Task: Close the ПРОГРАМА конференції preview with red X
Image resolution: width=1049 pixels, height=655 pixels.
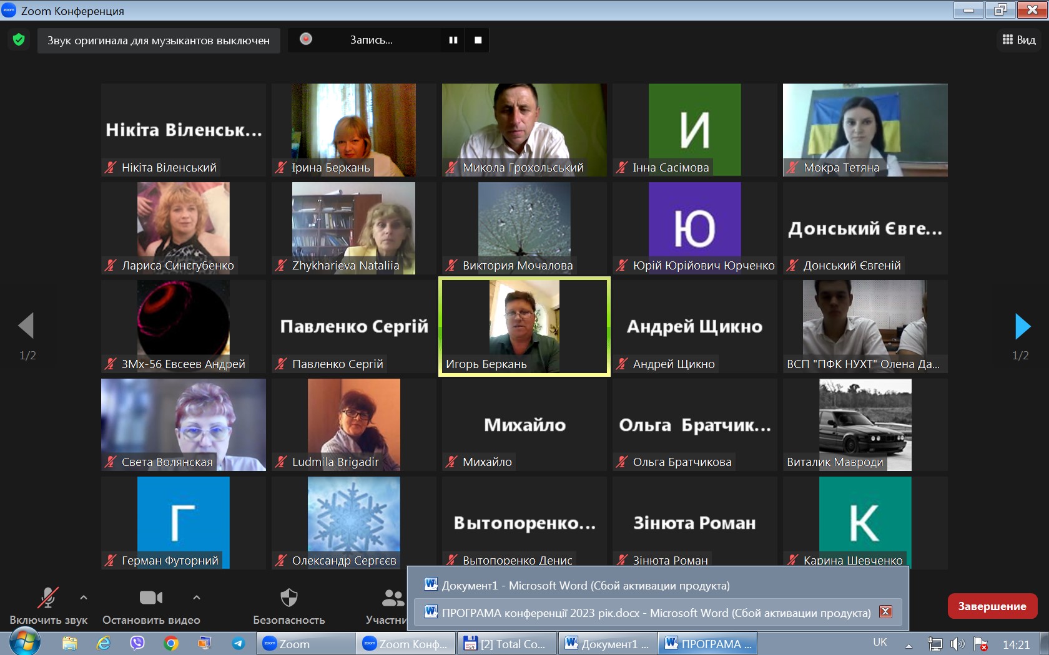Action: pos(885,612)
